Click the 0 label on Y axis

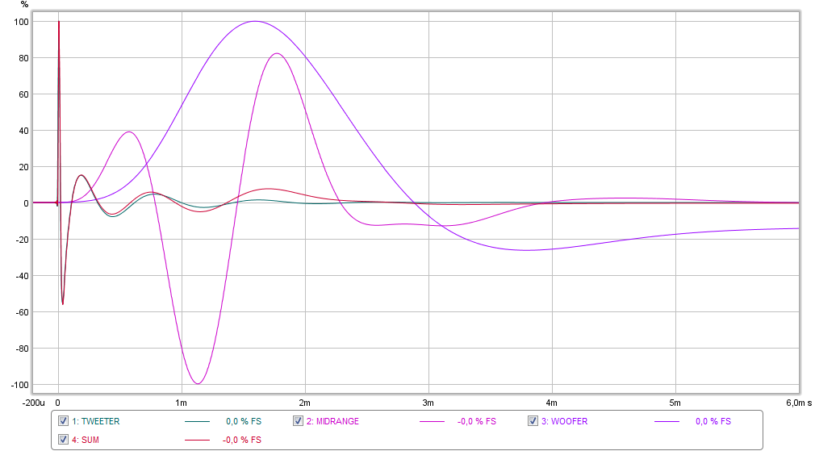tap(26, 203)
